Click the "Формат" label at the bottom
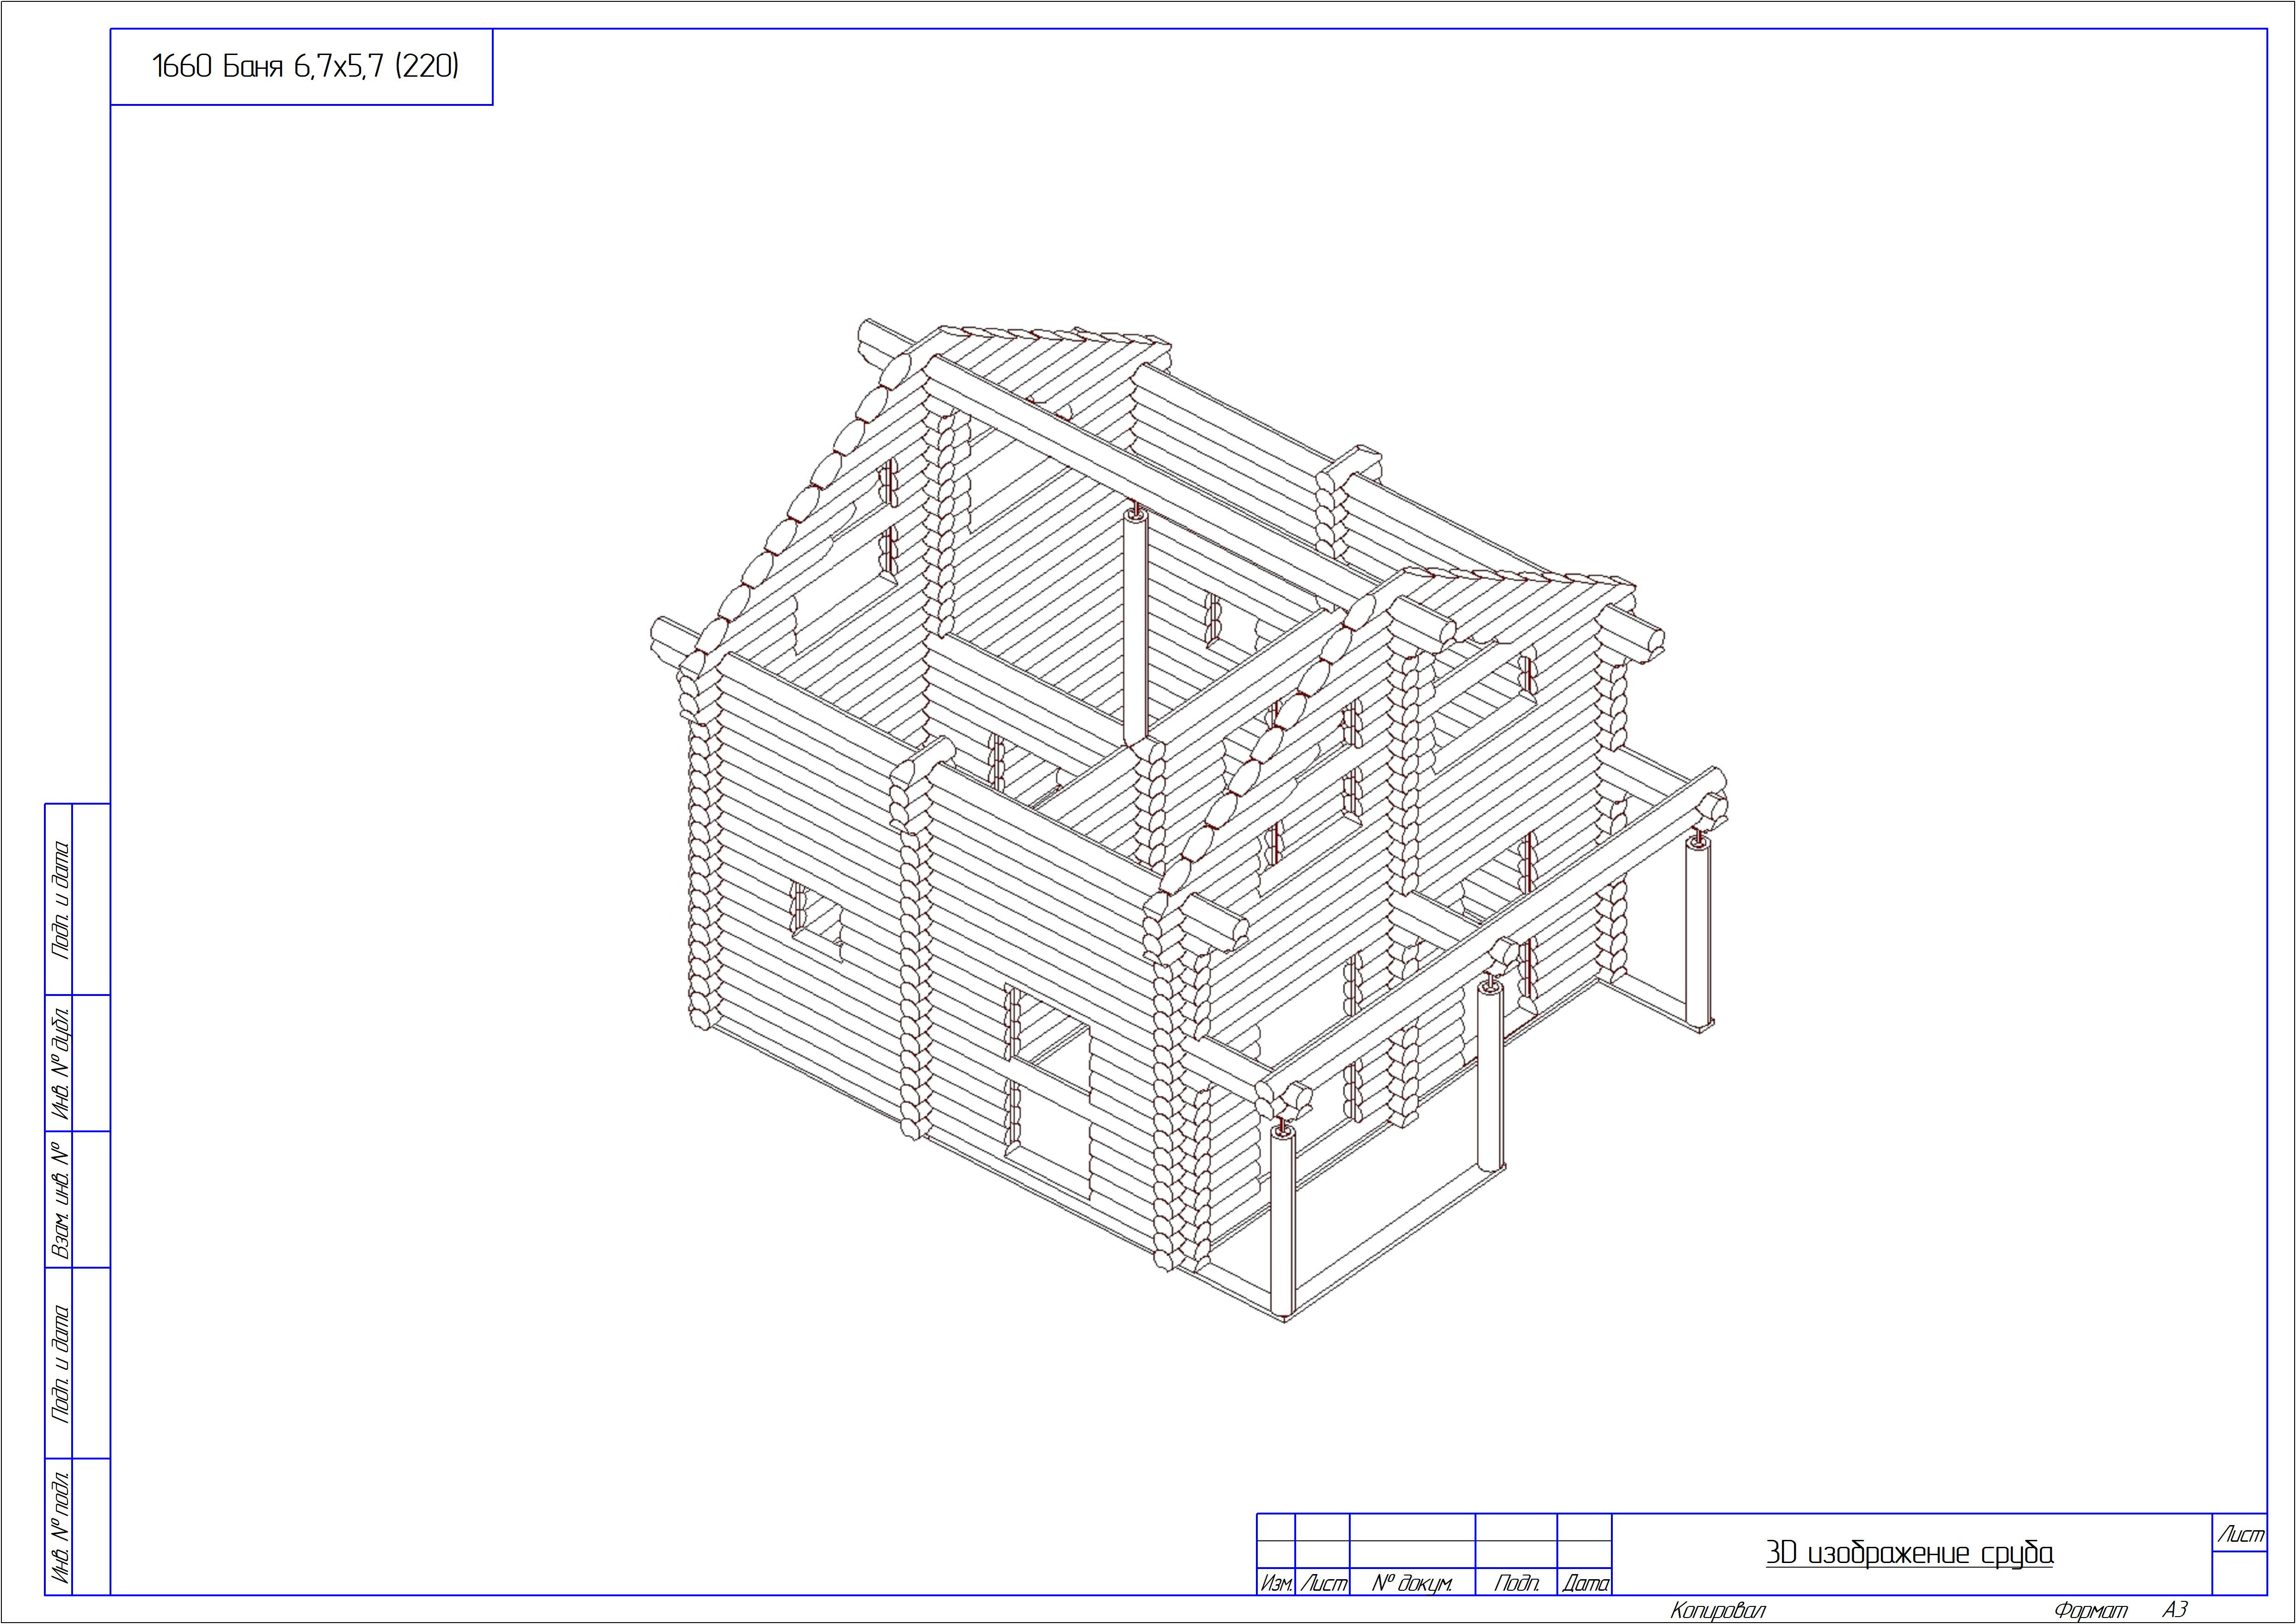 coord(2090,1610)
